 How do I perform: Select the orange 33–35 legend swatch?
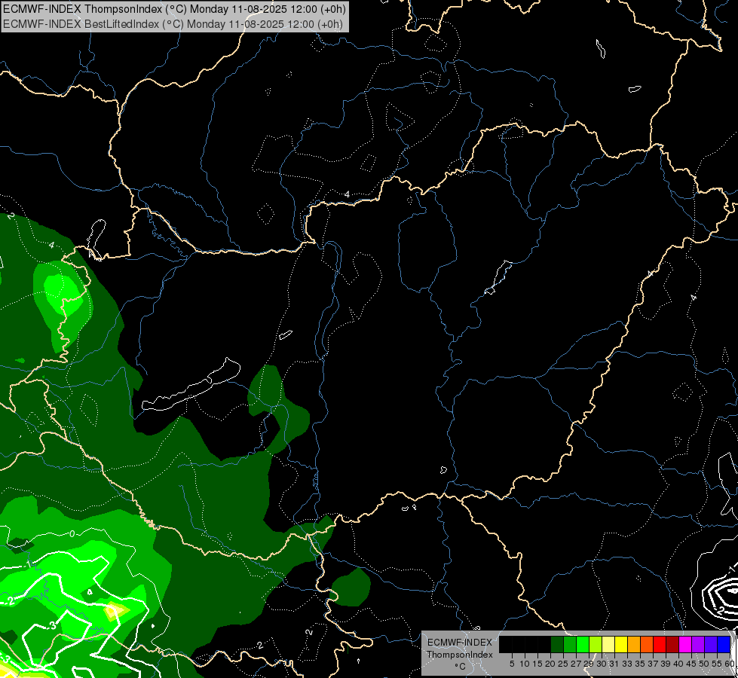point(634,644)
